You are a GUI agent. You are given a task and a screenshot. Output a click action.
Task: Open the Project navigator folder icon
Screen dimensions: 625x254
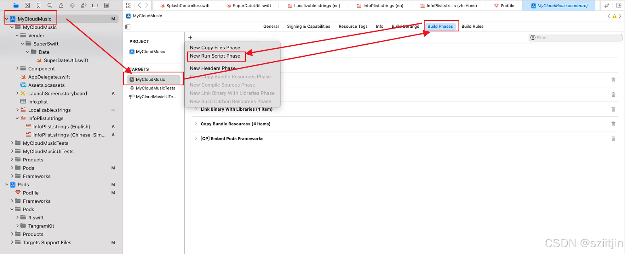click(x=16, y=6)
